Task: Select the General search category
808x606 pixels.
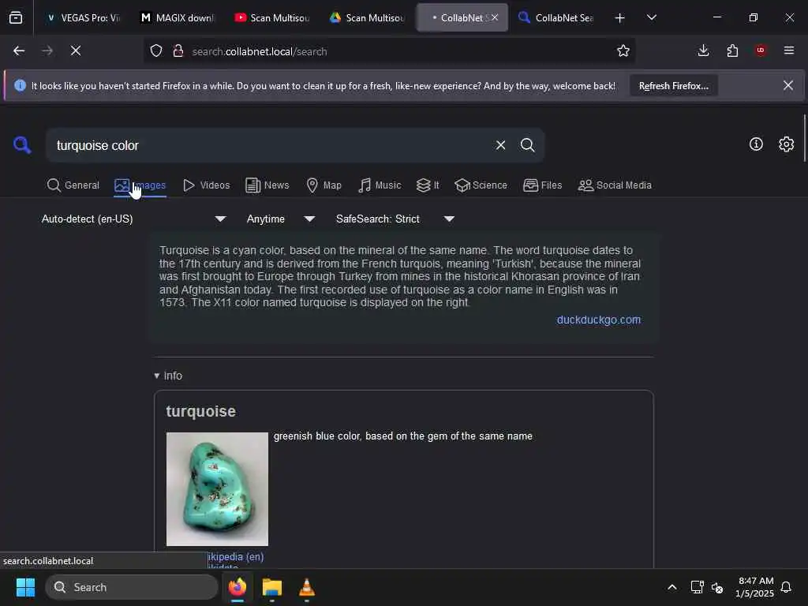Action: [73, 185]
